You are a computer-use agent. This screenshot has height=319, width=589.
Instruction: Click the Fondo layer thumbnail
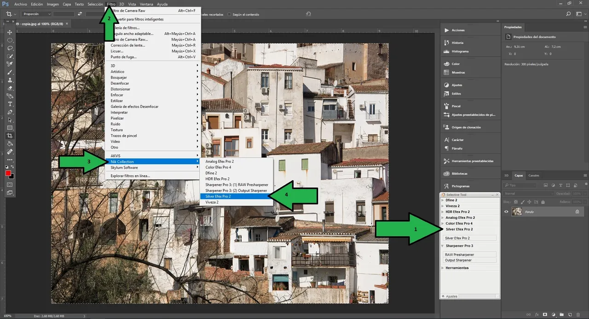(517, 211)
